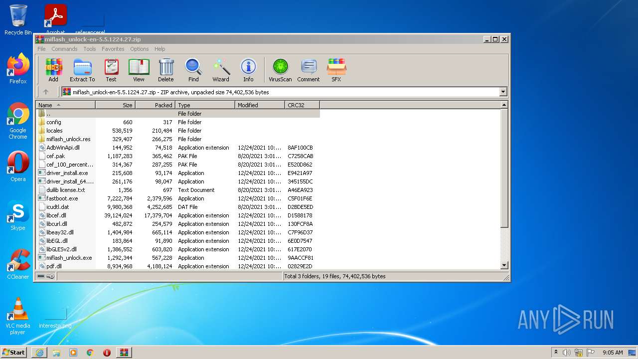Select libcef.dll file
Screen dimensions: 638x359
[x=178, y=215]
